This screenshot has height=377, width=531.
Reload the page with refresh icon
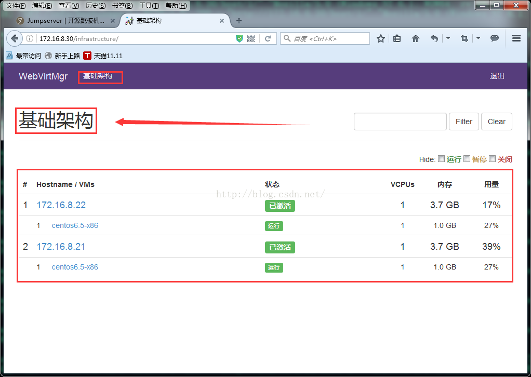(x=268, y=38)
